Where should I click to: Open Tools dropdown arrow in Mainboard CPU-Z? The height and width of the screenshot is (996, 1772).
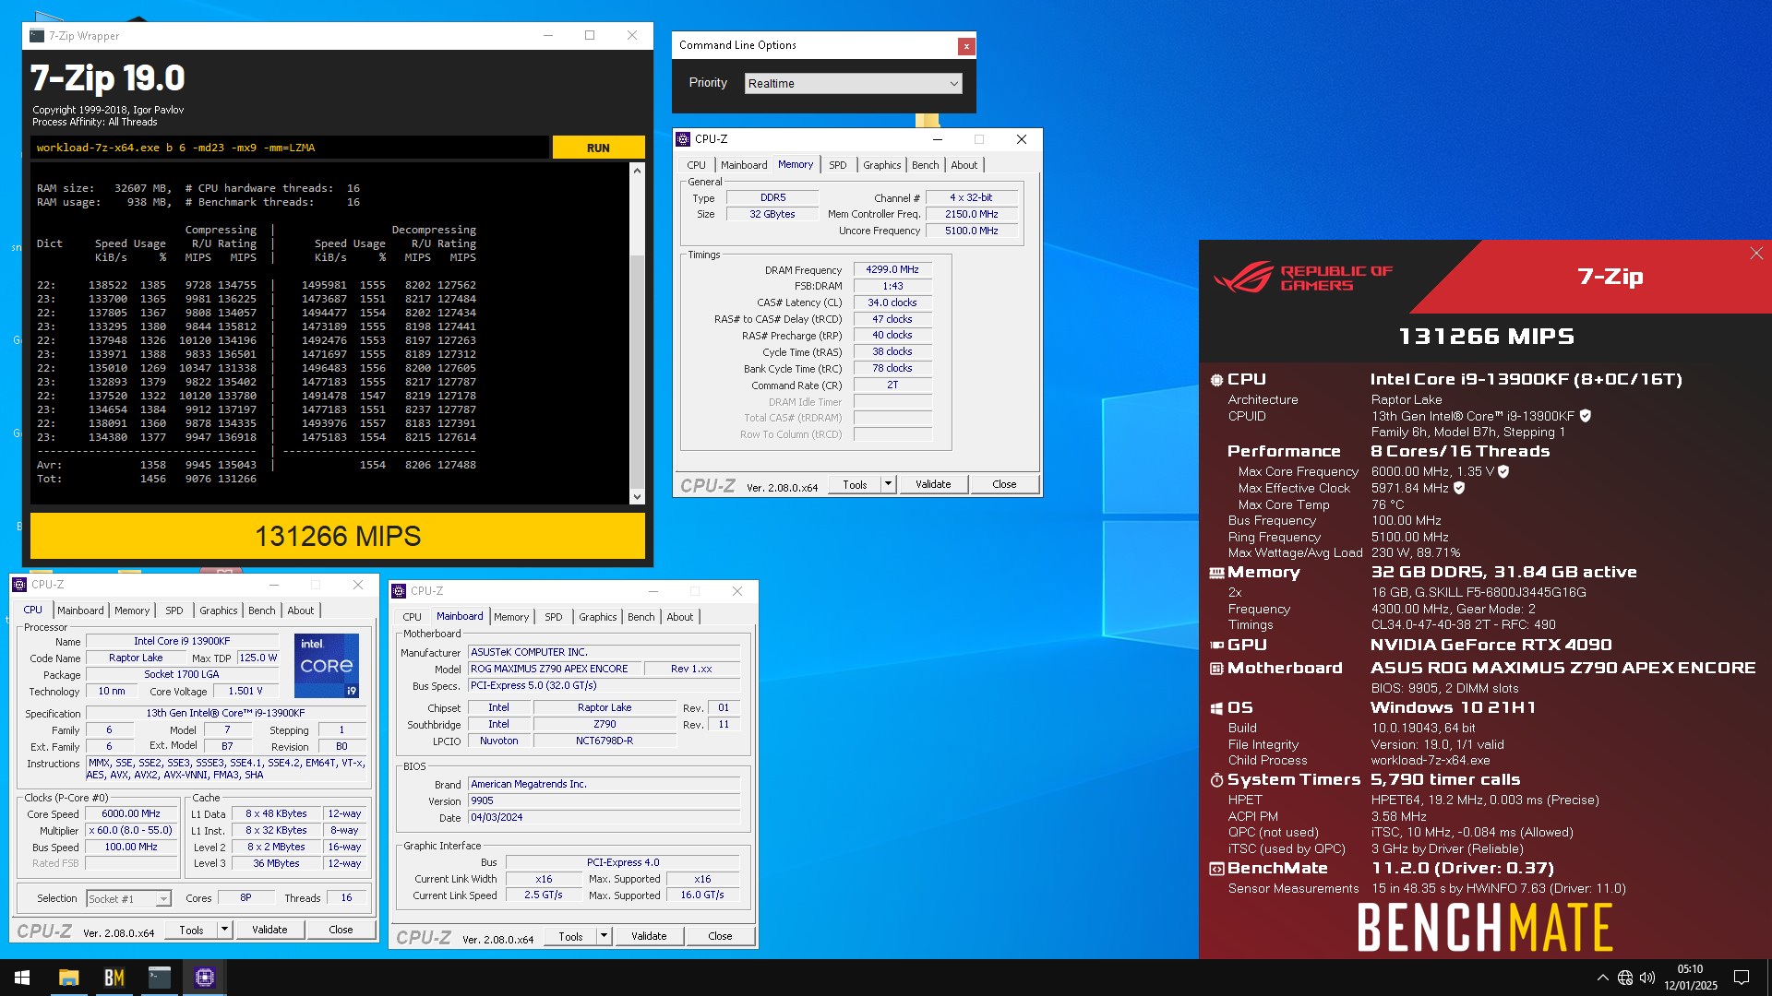coord(604,936)
